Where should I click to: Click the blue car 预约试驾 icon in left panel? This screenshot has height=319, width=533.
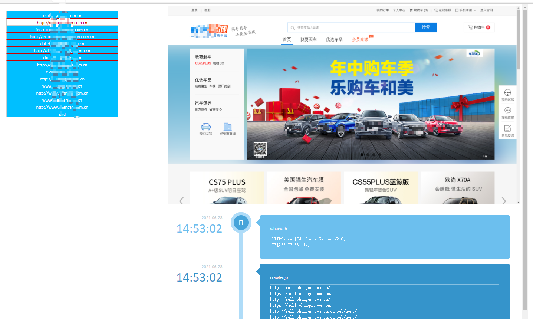(205, 126)
